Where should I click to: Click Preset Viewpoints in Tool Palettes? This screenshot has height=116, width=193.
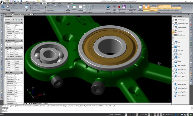coord(180,27)
